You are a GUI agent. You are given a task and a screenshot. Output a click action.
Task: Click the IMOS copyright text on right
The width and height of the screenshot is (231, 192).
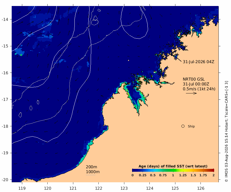[x=226, y=131]
